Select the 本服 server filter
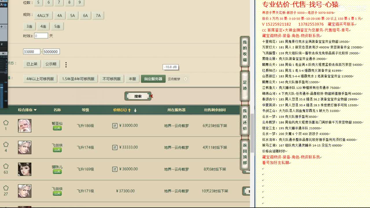Image resolution: width=370 pixels, height=208 pixels. [x=132, y=79]
